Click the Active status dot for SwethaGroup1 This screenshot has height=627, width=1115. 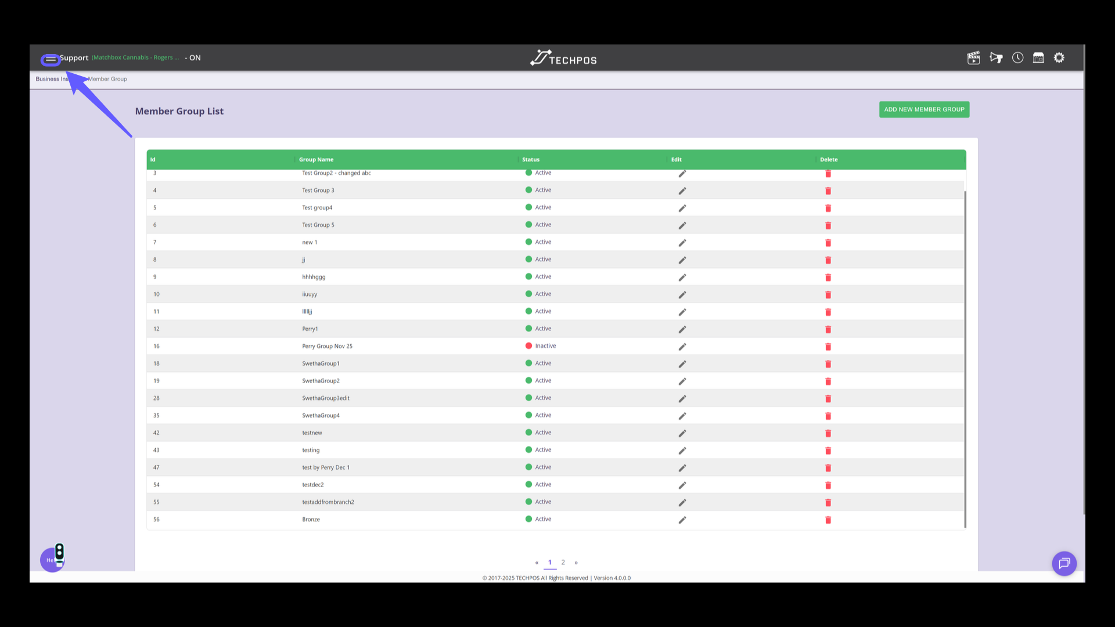(x=528, y=363)
